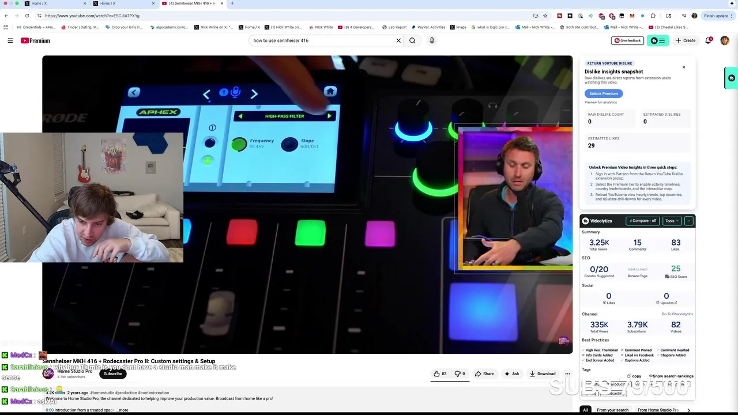Select the All filter chip

click(585, 410)
